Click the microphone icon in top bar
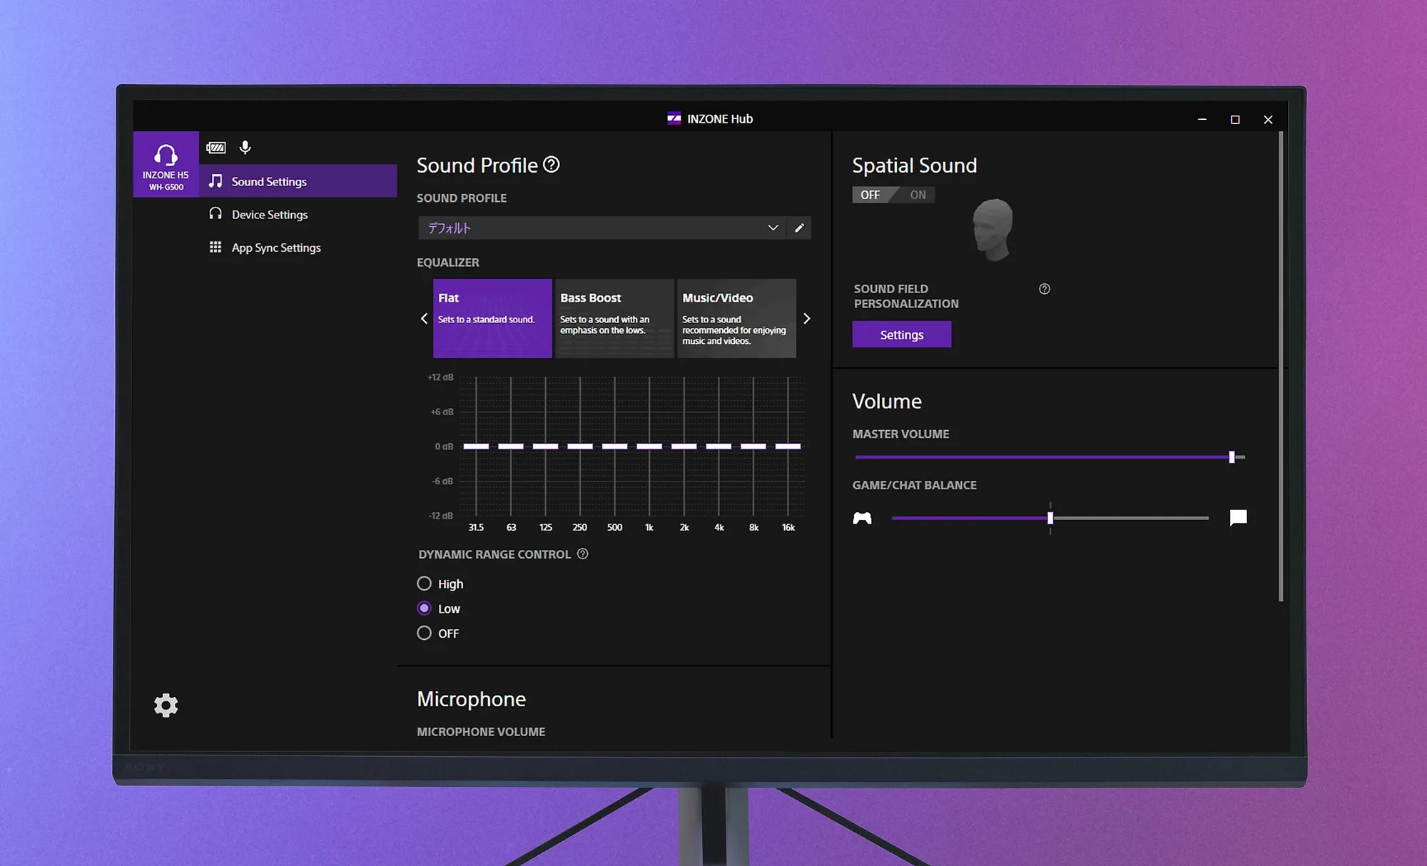This screenshot has width=1427, height=866. point(245,148)
